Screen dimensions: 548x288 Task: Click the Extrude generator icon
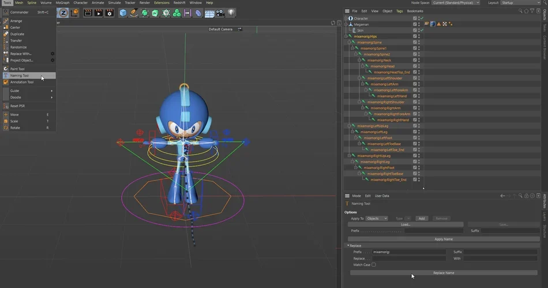point(155,13)
